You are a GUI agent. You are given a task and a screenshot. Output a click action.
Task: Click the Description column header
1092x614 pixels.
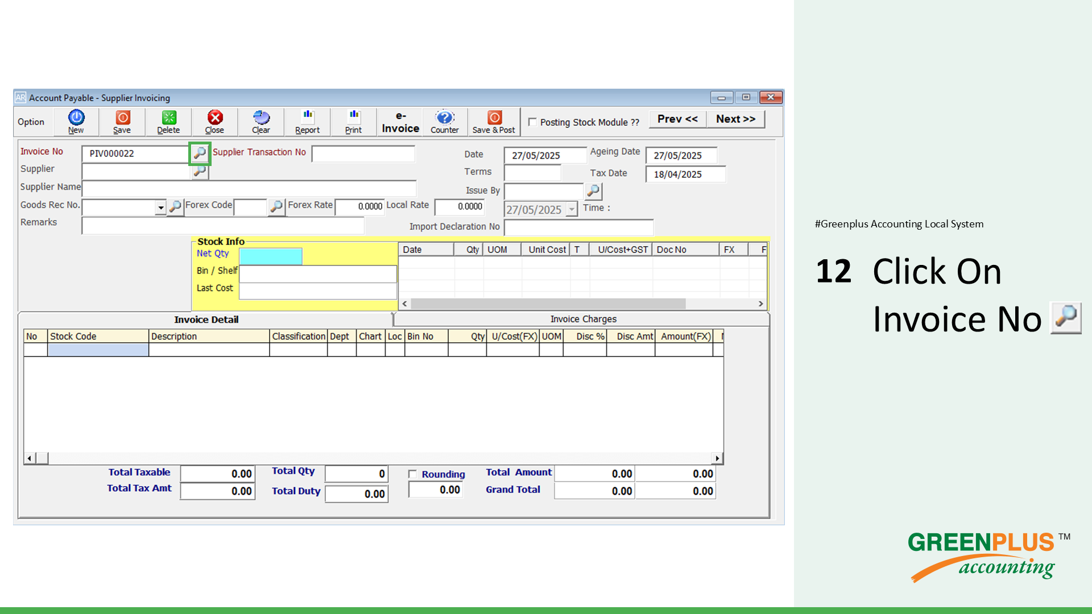tap(209, 336)
